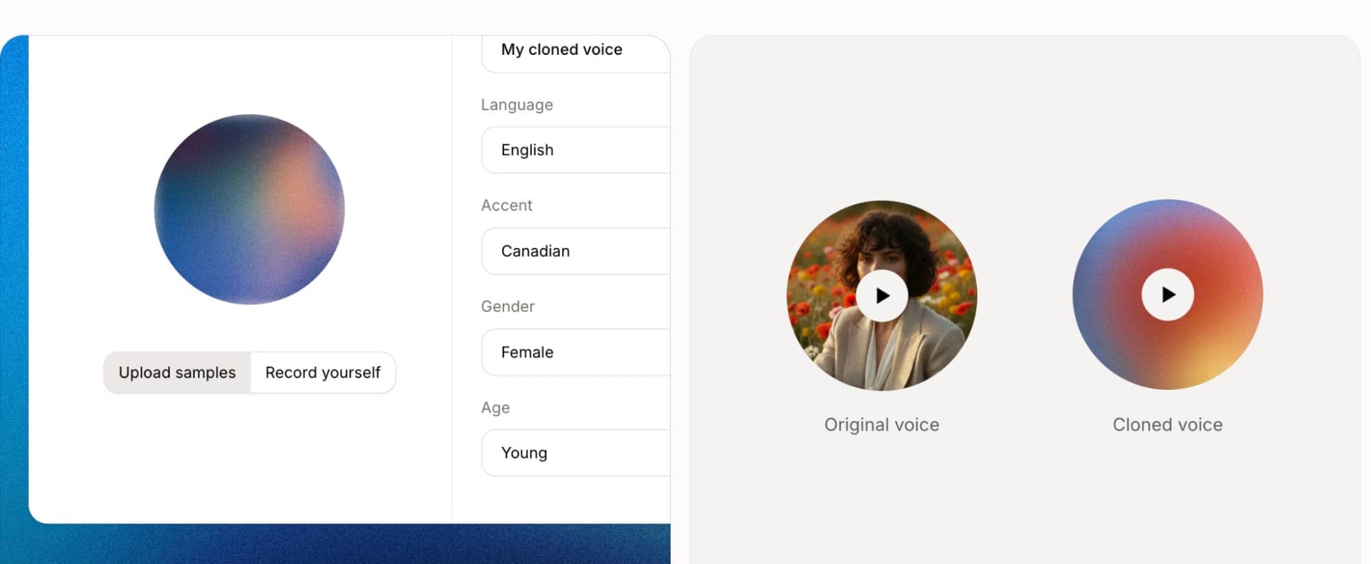Play the Original voice sample
Image resolution: width=1371 pixels, height=564 pixels.
click(x=882, y=295)
